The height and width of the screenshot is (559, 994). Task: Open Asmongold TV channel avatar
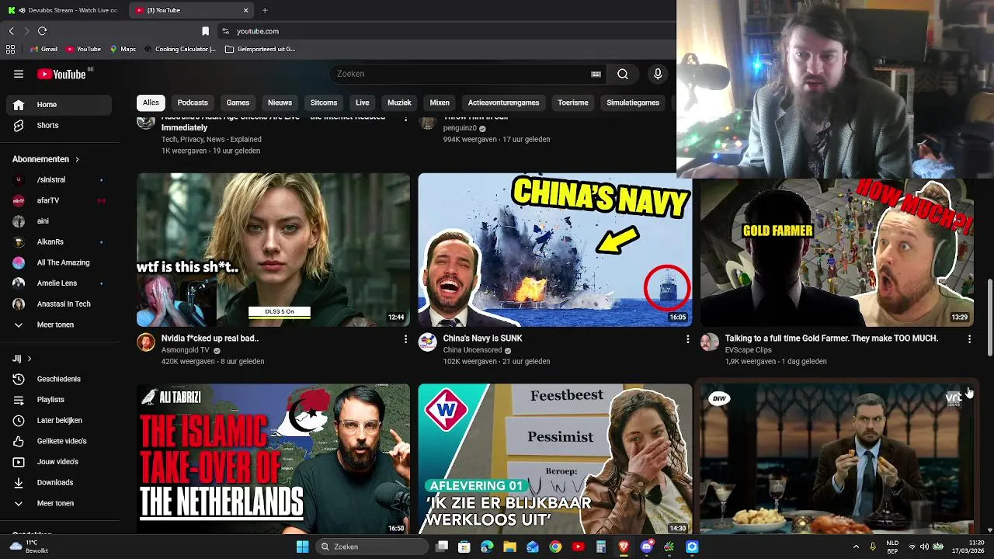[x=146, y=342]
